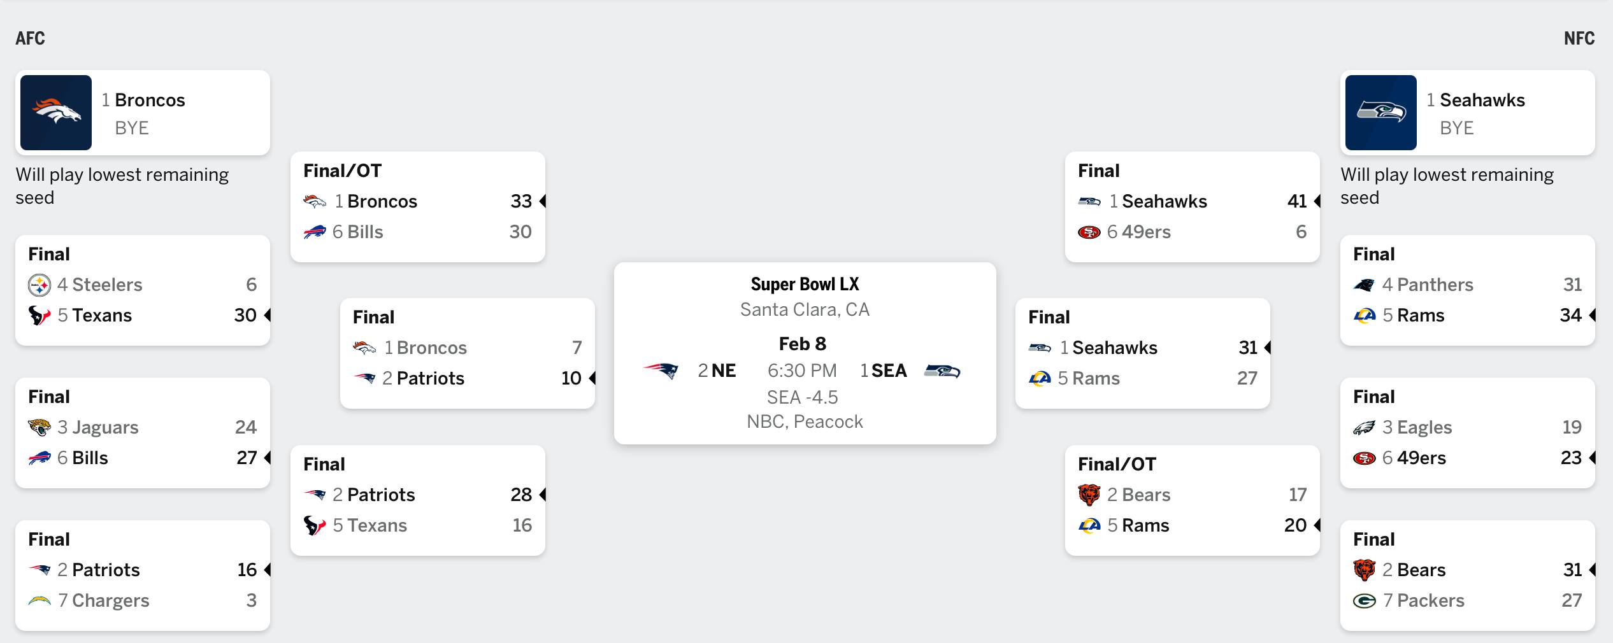Click the SEA -4.5 betting line
This screenshot has width=1613, height=643.
(802, 397)
